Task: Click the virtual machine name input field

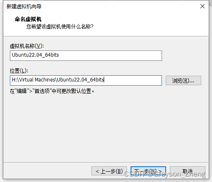Action: tap(86, 55)
